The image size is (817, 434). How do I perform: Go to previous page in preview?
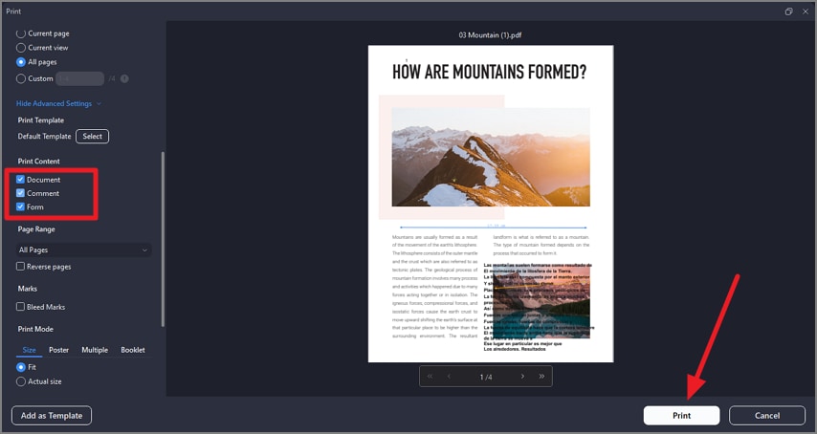[449, 377]
